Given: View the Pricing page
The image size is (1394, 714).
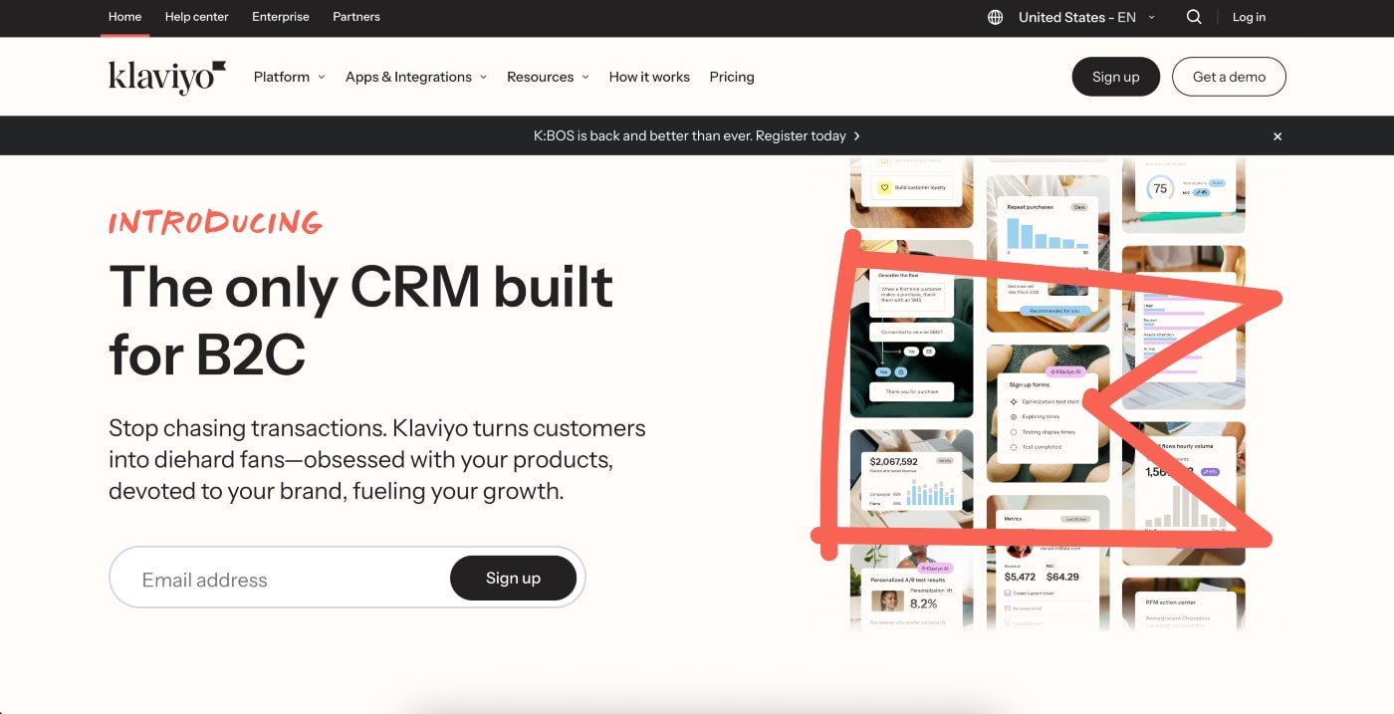Looking at the screenshot, I should click(x=732, y=77).
